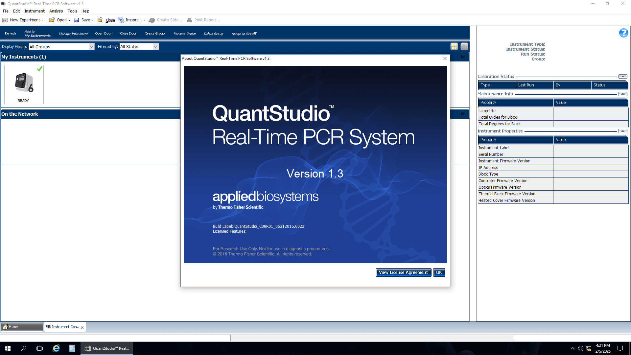Open Internet Explorer from the taskbar

click(56, 348)
